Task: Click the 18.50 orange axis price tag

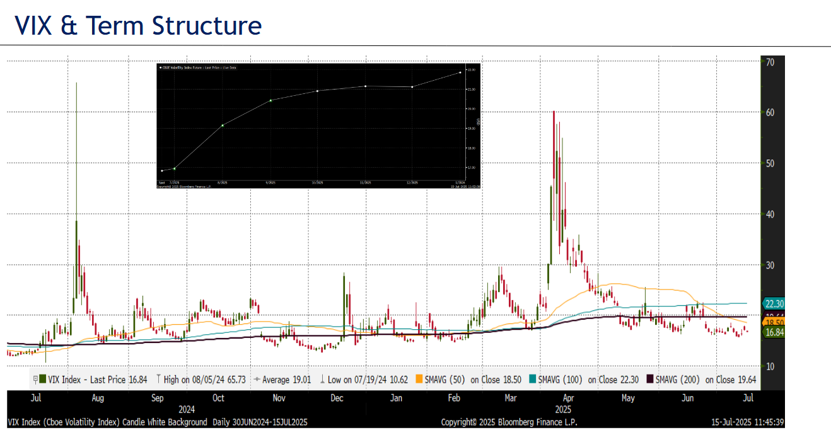Action: pos(774,322)
